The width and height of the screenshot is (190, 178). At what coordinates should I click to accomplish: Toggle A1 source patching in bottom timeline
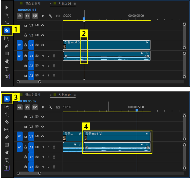coord(20,147)
